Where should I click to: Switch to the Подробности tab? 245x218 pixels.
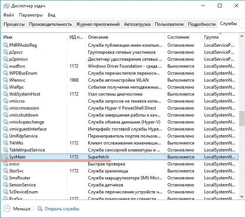(202, 24)
